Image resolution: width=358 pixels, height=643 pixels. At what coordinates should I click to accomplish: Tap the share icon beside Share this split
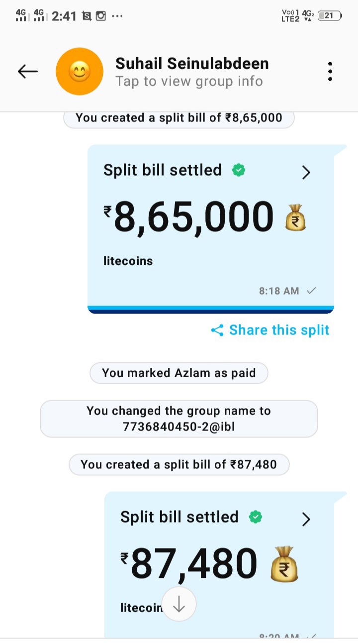pyautogui.click(x=217, y=330)
